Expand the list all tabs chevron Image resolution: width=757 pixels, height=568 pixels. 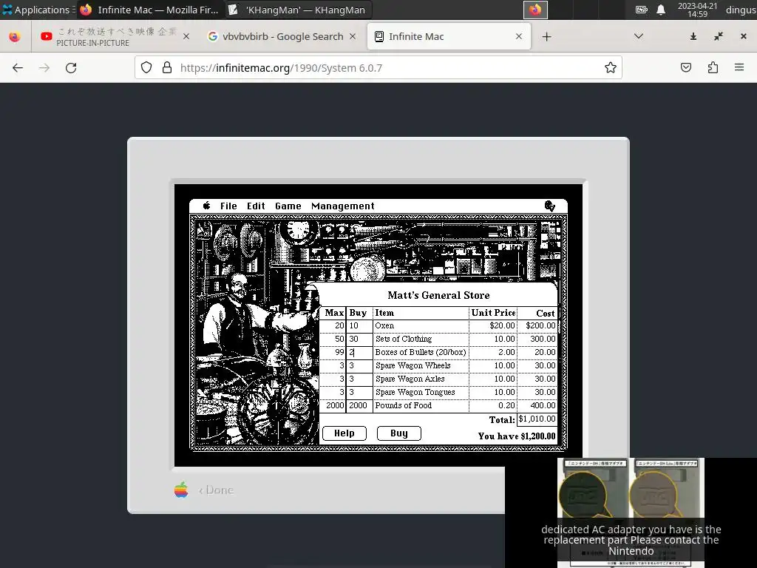click(x=639, y=37)
